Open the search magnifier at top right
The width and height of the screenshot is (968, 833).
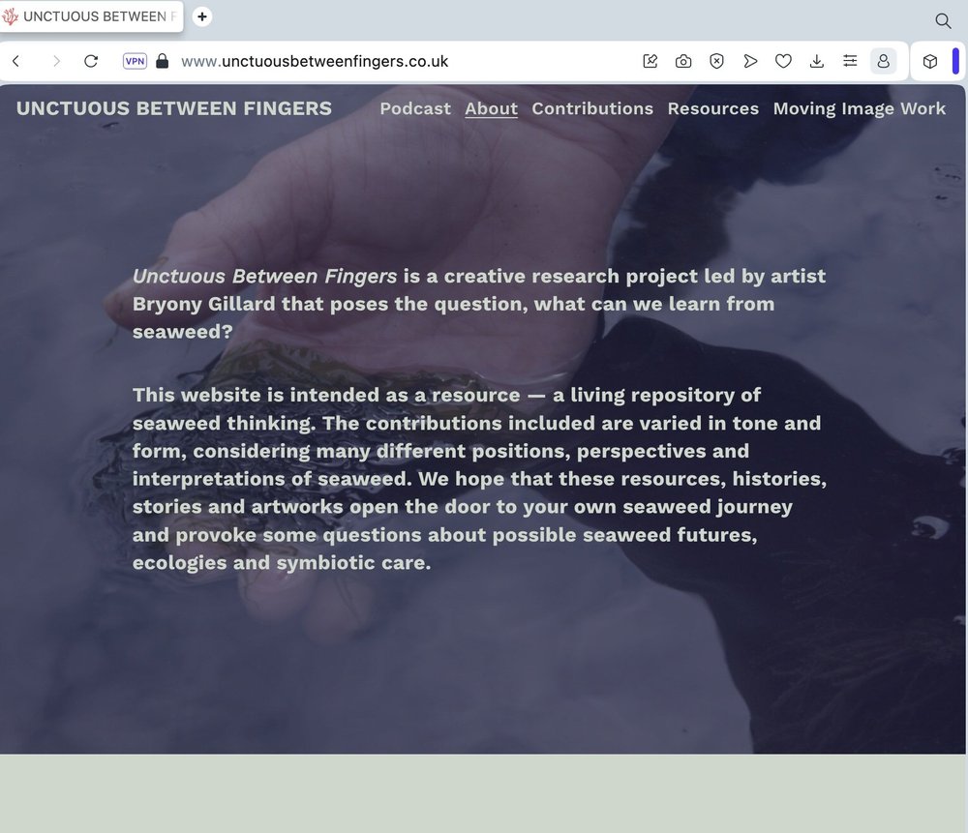(942, 20)
